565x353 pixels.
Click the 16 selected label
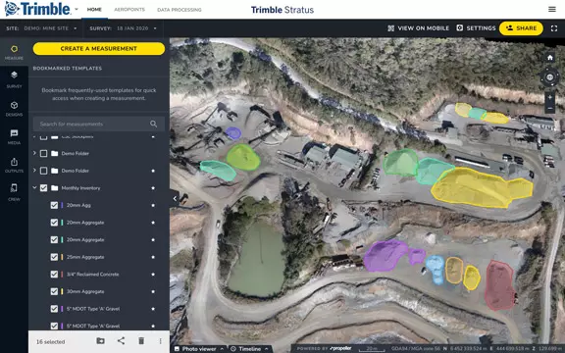click(50, 342)
